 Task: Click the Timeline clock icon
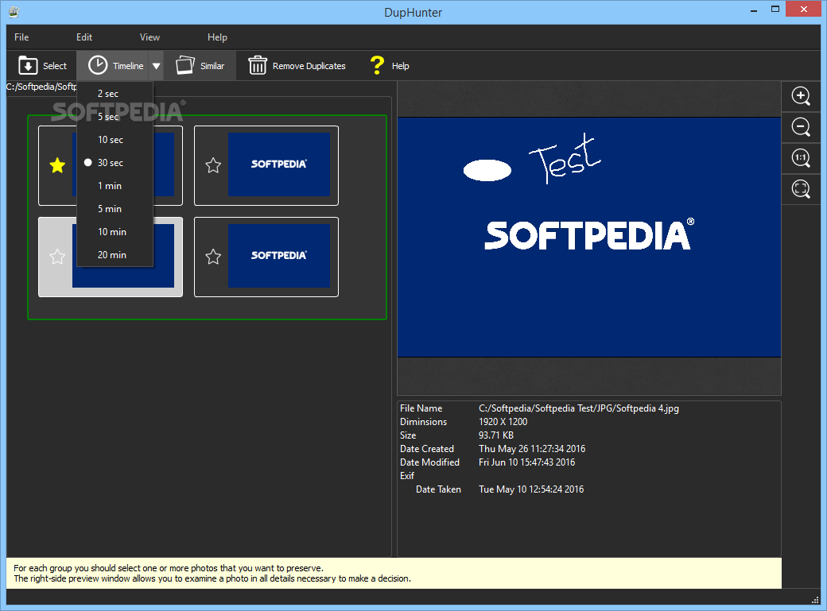98,66
